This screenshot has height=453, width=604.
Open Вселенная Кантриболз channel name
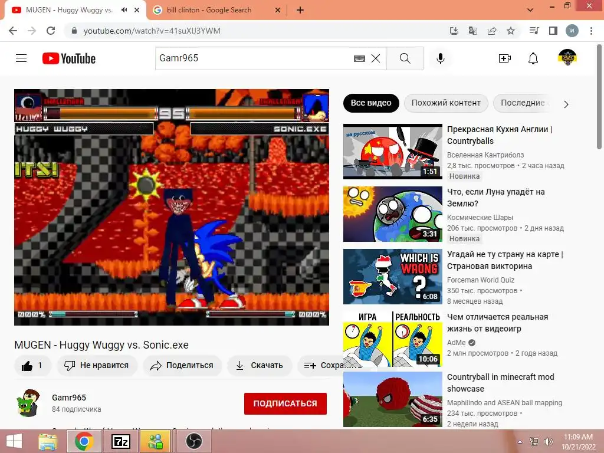[x=485, y=155]
